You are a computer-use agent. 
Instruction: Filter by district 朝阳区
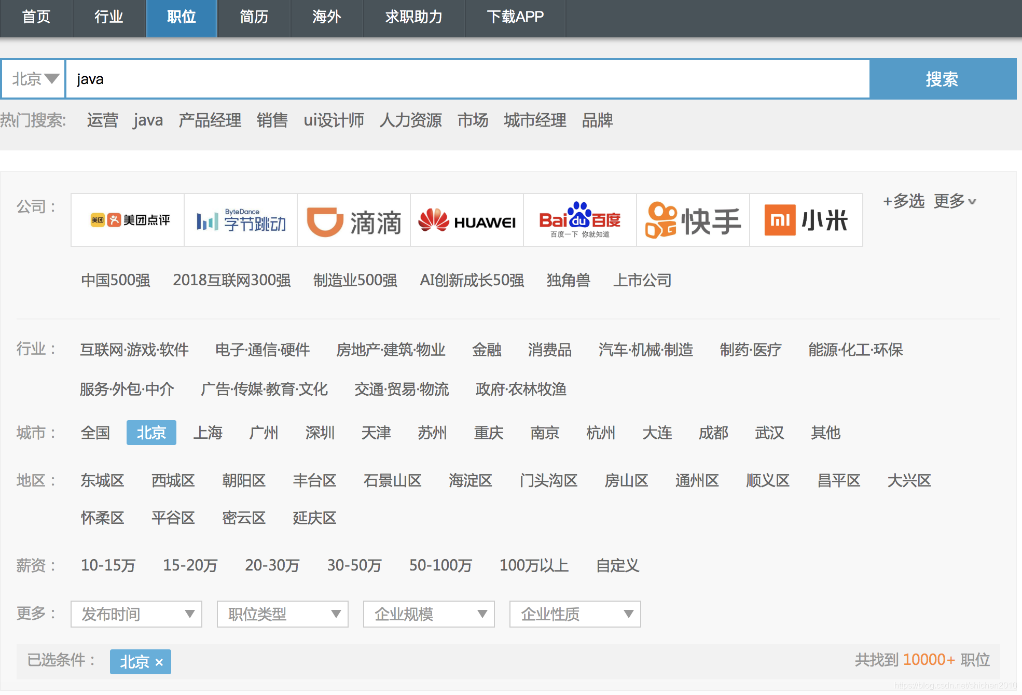coord(244,480)
